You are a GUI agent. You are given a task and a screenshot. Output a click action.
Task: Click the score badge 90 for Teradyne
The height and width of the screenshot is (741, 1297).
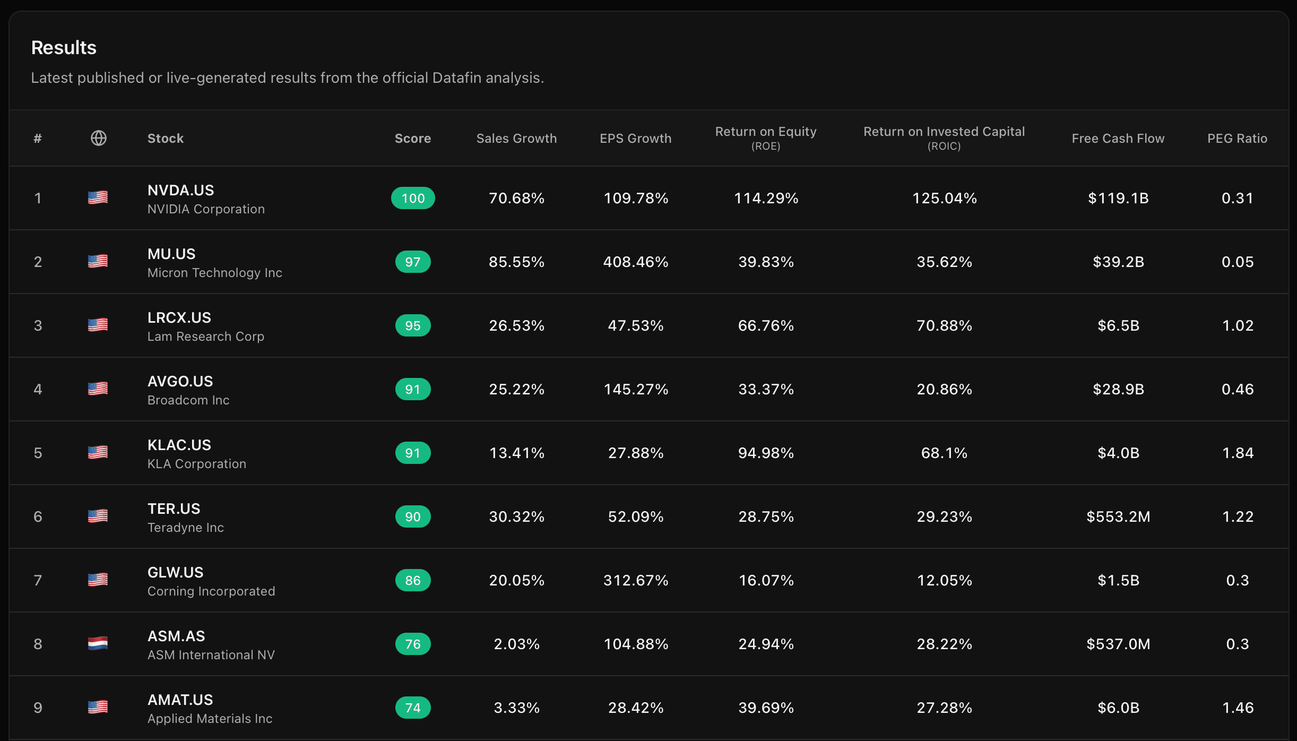point(413,516)
